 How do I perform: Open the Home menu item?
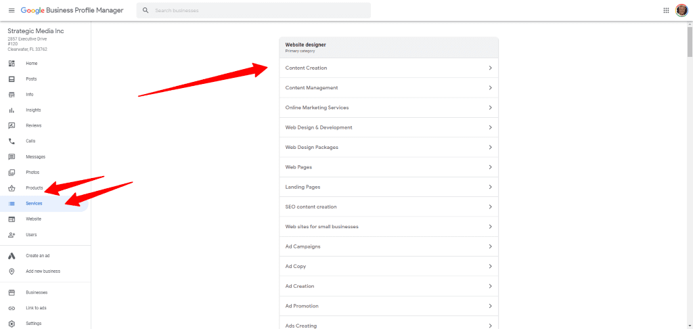pyautogui.click(x=32, y=63)
